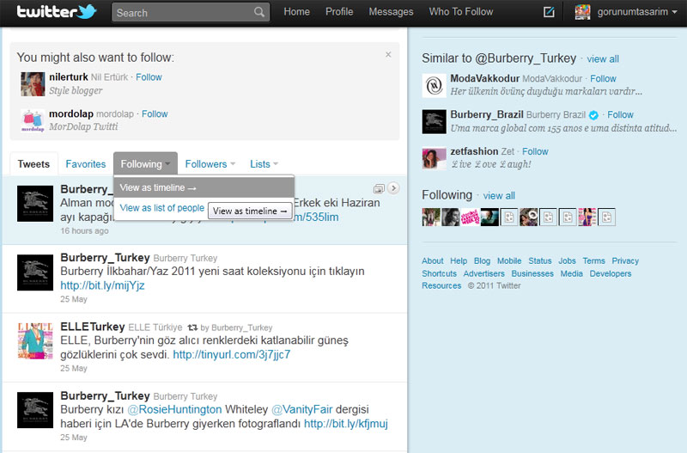Click ELLETurkey magazine avatar
Image resolution: width=687 pixels, height=453 pixels.
pos(35,341)
